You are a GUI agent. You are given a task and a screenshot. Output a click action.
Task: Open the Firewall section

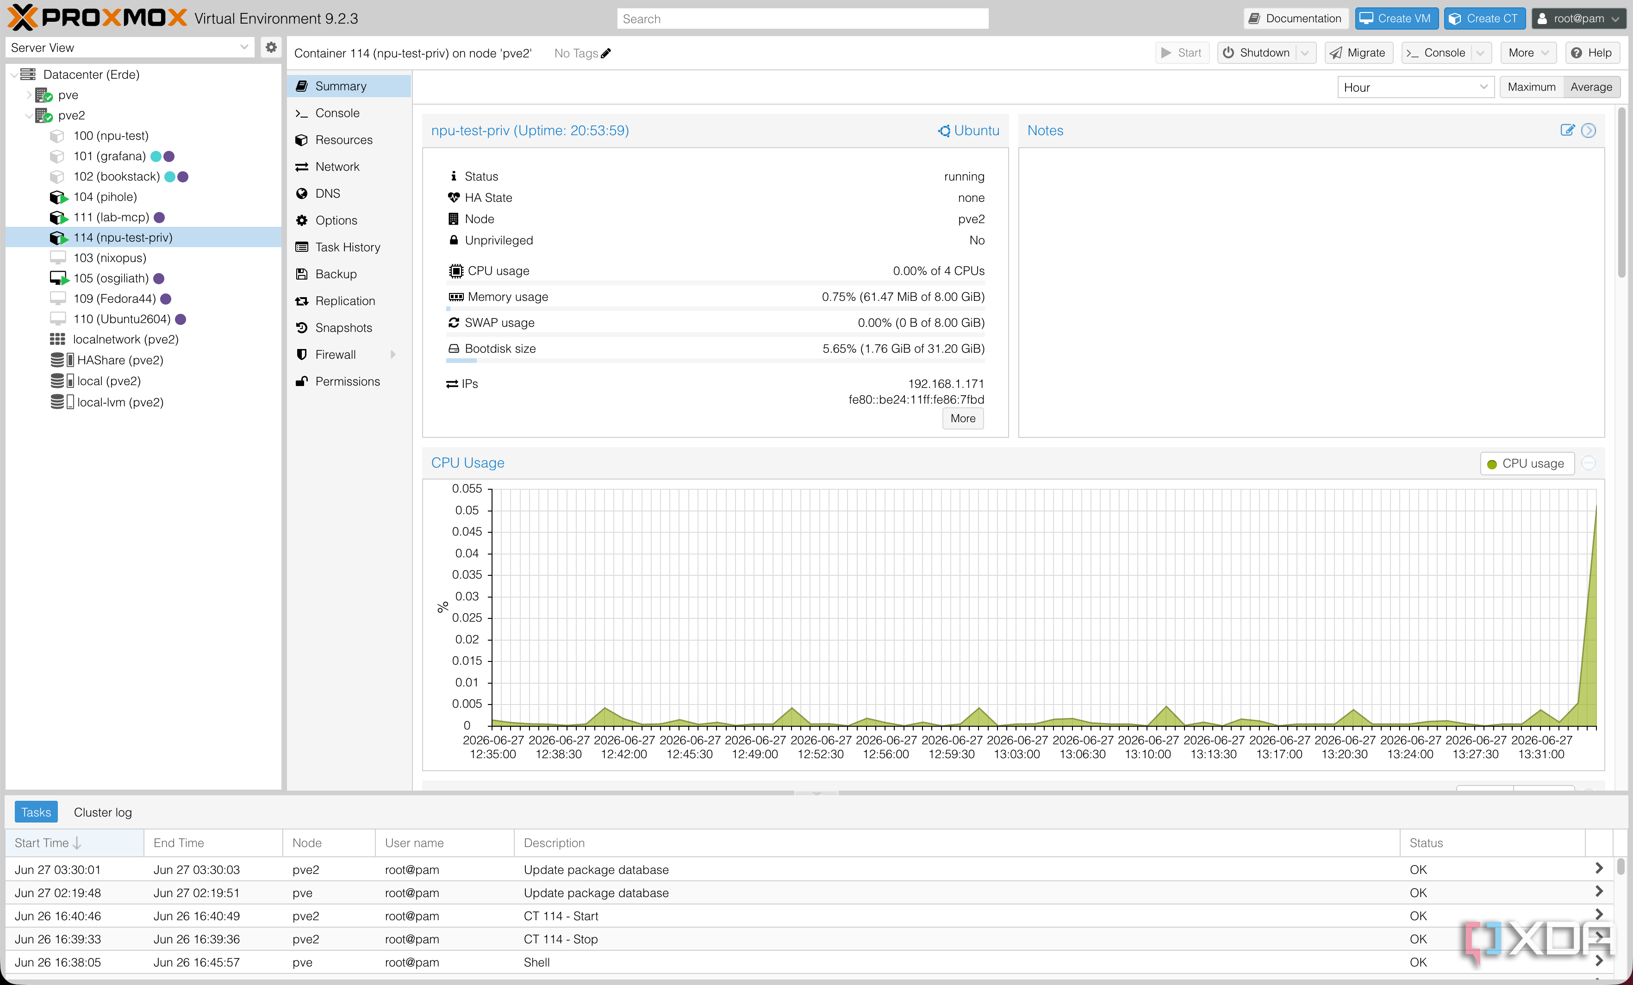(349, 354)
